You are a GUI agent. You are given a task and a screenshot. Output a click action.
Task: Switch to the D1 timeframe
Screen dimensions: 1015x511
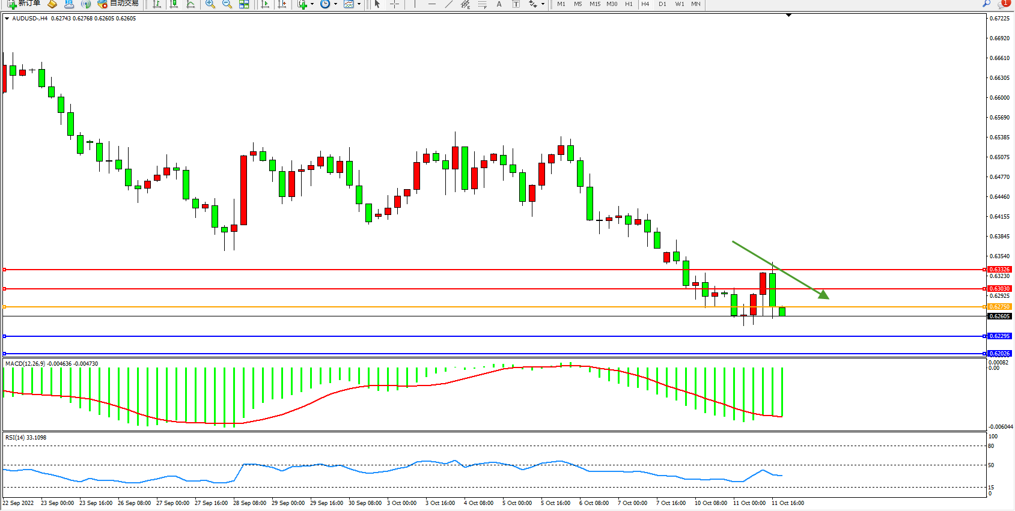[662, 4]
